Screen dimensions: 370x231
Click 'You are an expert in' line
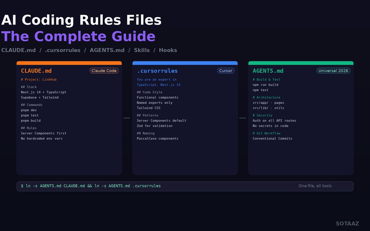[156, 79]
